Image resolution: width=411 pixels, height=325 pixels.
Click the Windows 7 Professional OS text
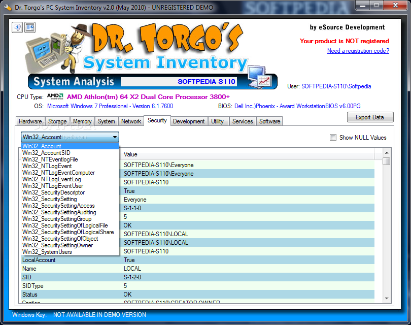[x=110, y=106]
